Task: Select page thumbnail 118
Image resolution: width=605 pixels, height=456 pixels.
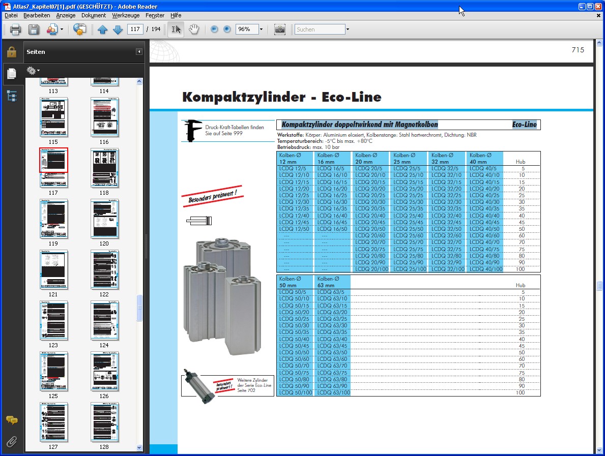Action: tap(104, 168)
